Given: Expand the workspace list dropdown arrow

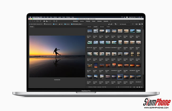Looking at the screenshot, I should point(110,21).
